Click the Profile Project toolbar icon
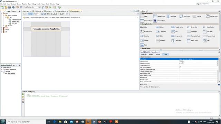221x124 pixels. pyautogui.click(x=59, y=7)
